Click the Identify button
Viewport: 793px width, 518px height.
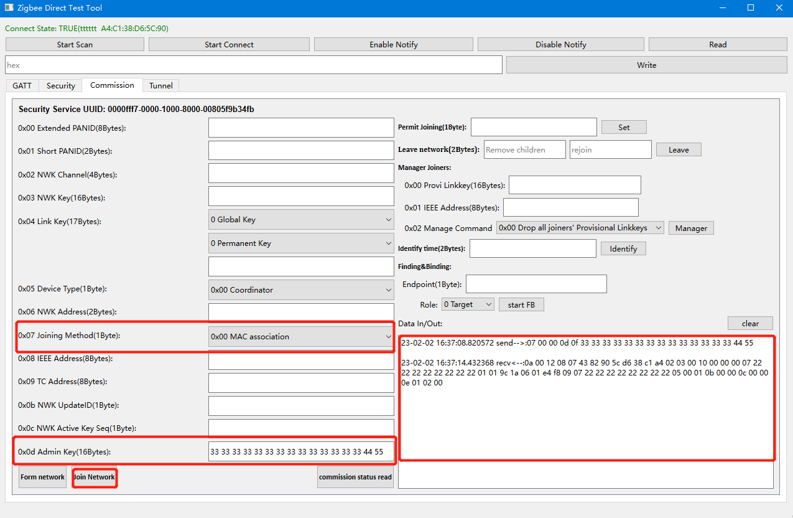click(x=623, y=248)
